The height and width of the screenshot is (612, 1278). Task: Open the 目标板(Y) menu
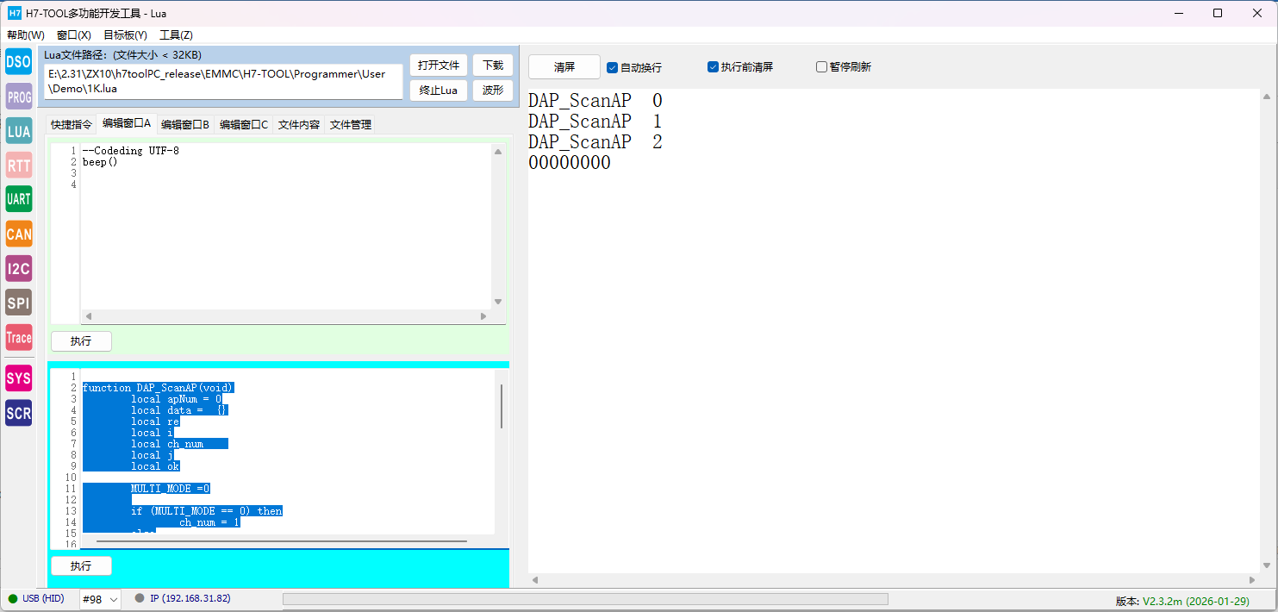pyautogui.click(x=125, y=35)
